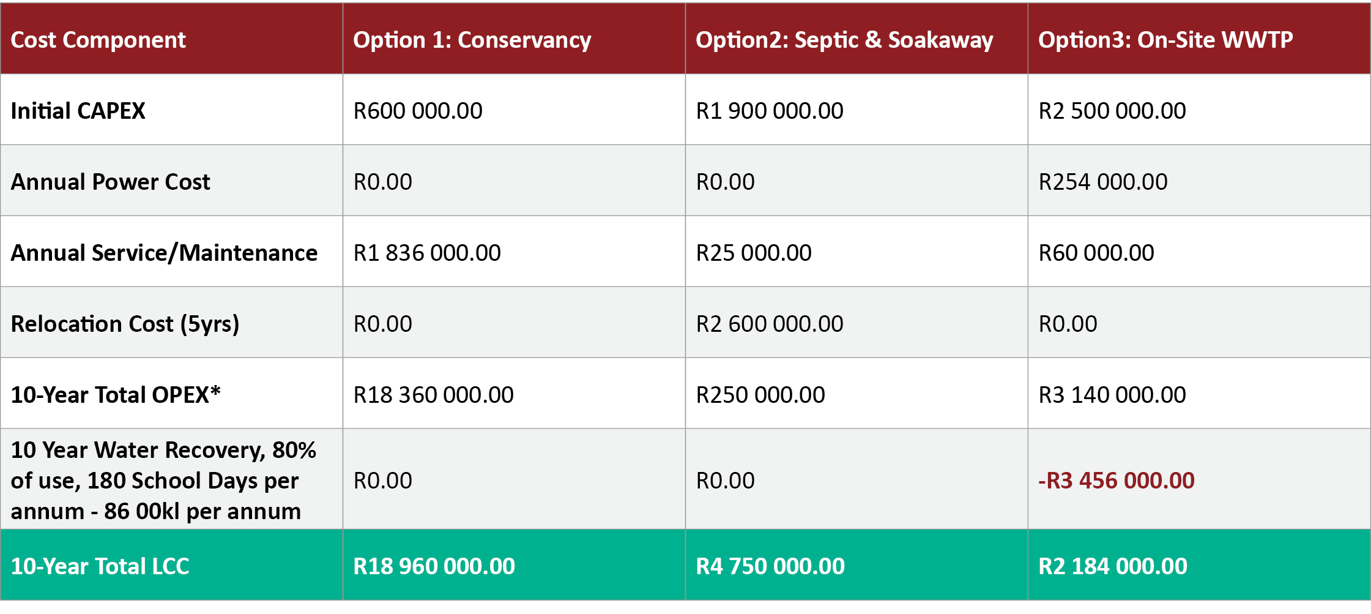Click the 10-Year Total LCC label
Image resolution: width=1371 pixels, height=614 pixels.
(100, 566)
